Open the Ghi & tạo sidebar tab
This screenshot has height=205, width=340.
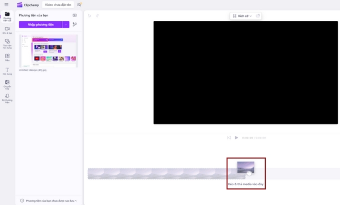point(7,30)
